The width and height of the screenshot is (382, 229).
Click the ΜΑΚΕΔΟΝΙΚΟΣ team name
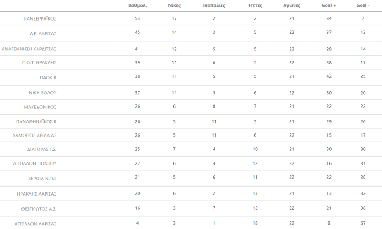pyautogui.click(x=40, y=107)
